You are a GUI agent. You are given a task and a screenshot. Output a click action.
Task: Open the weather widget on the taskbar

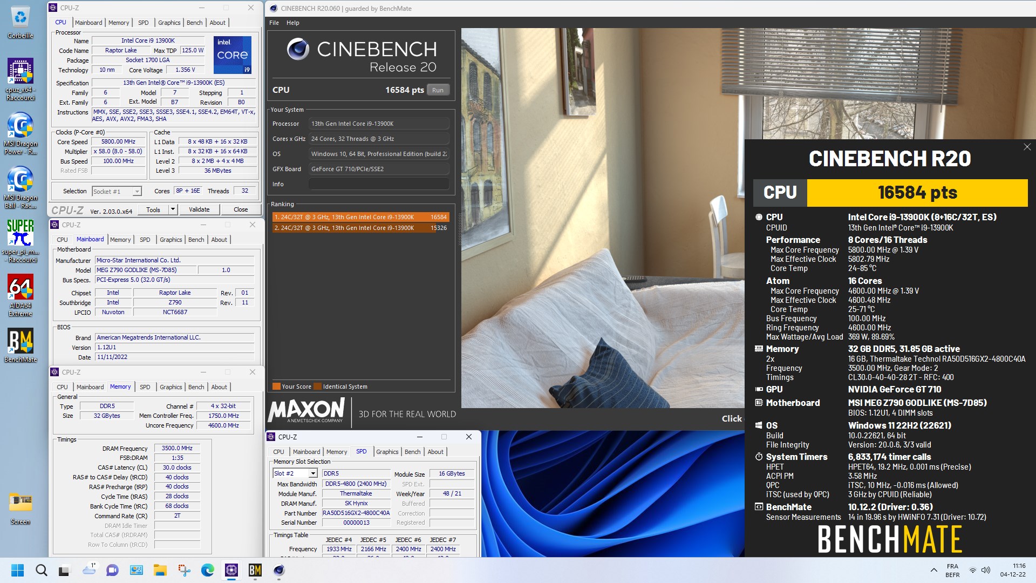pyautogui.click(x=89, y=570)
